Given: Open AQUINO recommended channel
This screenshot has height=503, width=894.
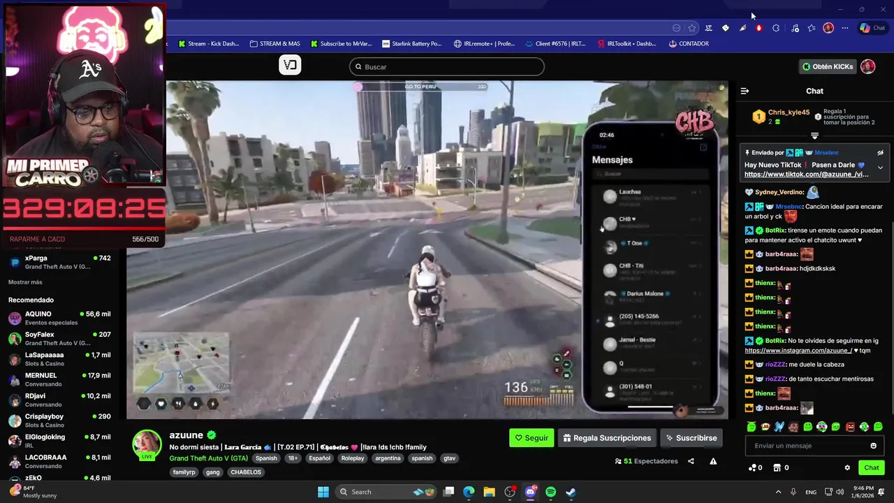Looking at the screenshot, I should click(x=59, y=318).
